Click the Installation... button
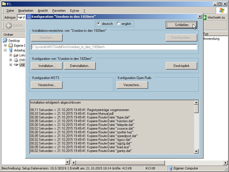229x172 pixels. point(47,66)
